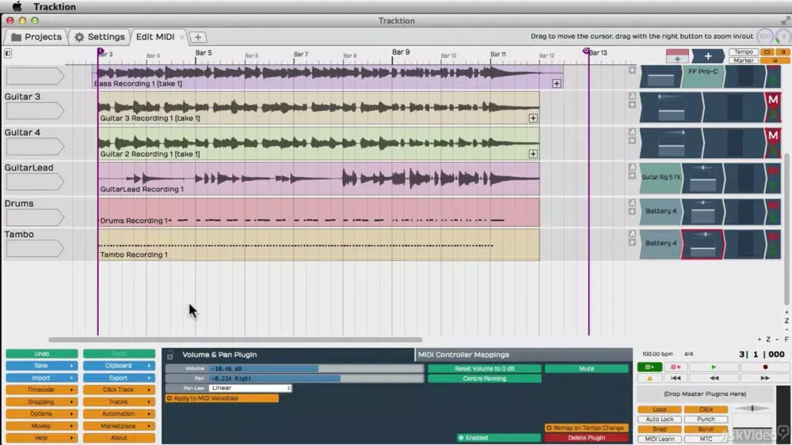
Task: Start recording with the red record button
Action: 765,367
